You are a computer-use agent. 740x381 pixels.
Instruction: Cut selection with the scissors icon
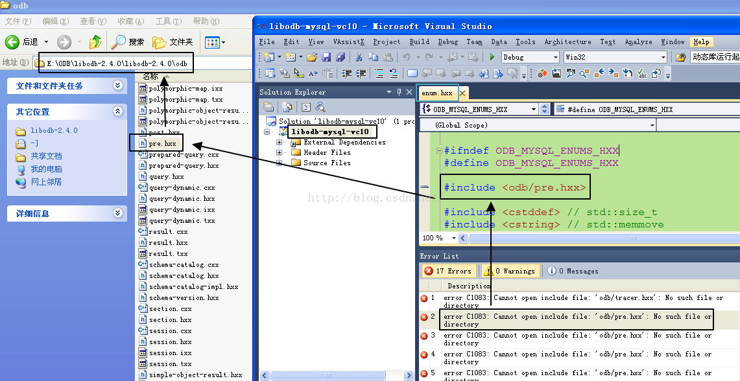pos(359,57)
